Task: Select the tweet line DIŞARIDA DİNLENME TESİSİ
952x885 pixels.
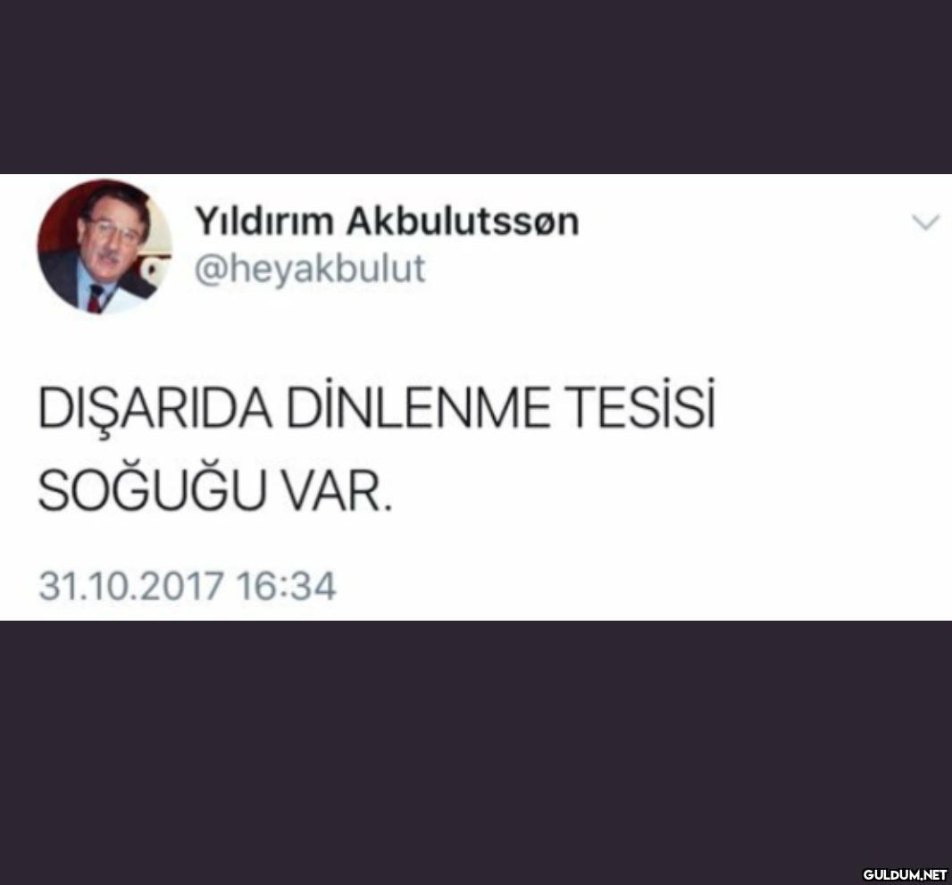Action: pyautogui.click(x=377, y=406)
